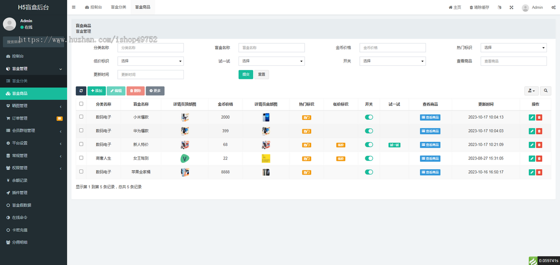Open 插件管理 in sidebar
Viewport: 560px width, 265px height.
[x=34, y=193]
